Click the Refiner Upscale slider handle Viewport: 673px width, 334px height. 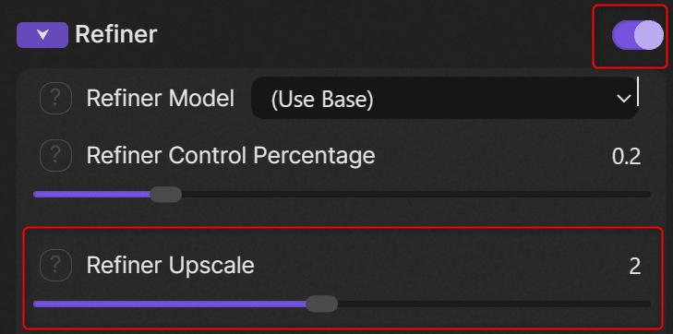point(321,304)
